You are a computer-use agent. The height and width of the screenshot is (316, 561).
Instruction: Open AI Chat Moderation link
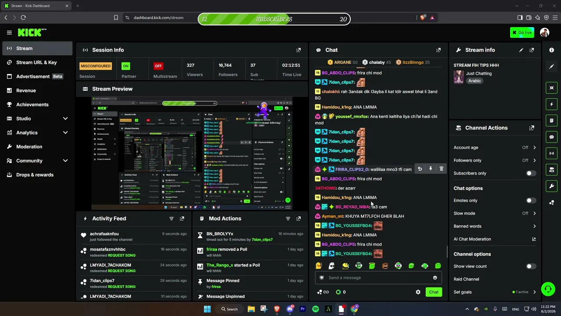pyautogui.click(x=495, y=239)
